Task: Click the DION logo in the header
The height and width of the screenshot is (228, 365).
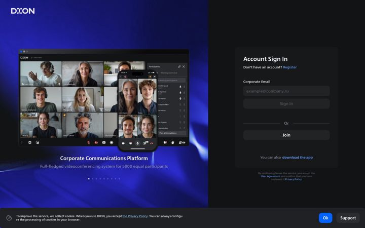Action: (x=23, y=11)
